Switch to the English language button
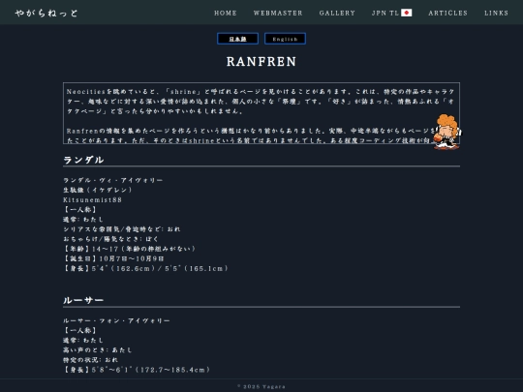523x392 pixels. coord(285,39)
